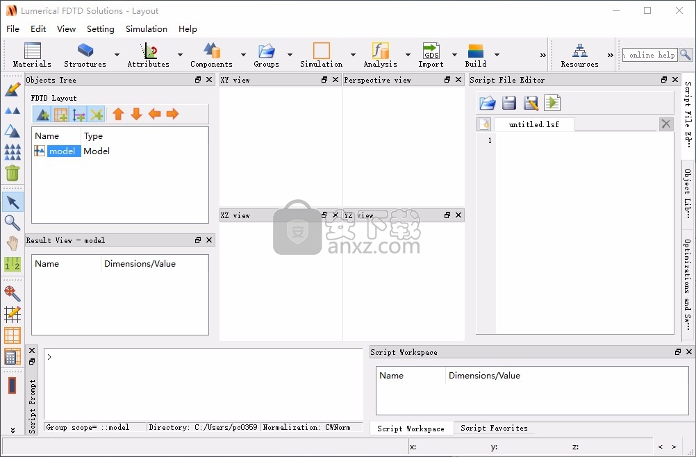This screenshot has width=696, height=457.
Task: Expand the Groups dropdown arrow
Action: 290,55
